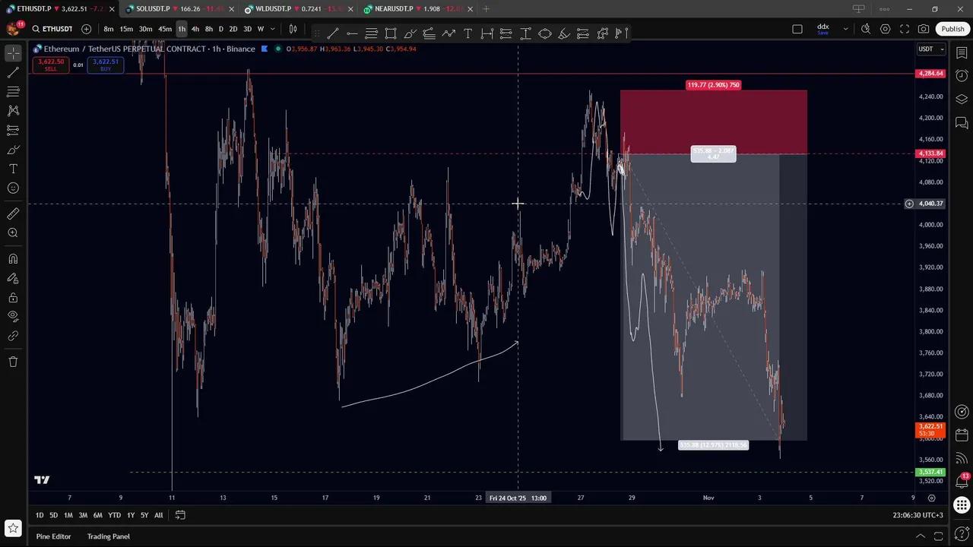
Task: Open chart settings hexagon icon
Action: (x=886, y=29)
